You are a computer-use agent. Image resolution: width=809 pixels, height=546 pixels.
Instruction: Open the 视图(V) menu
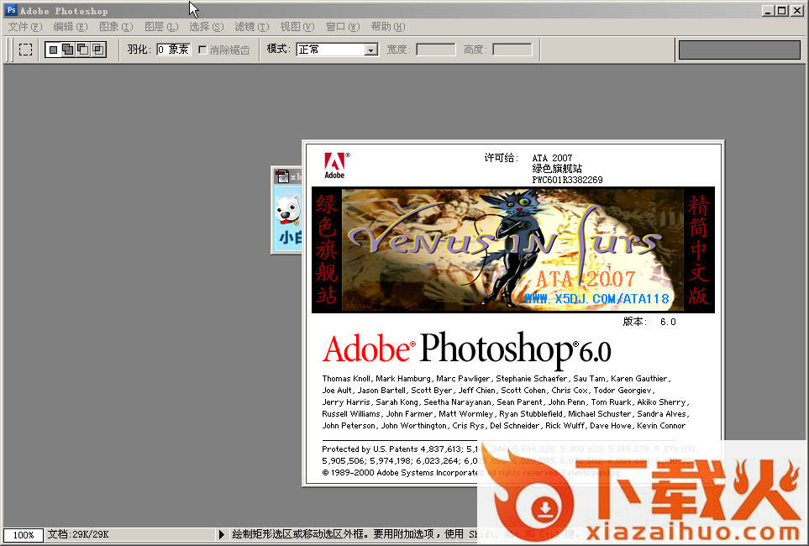(297, 26)
